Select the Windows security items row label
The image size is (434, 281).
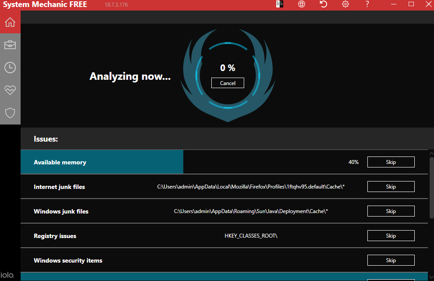pyautogui.click(x=68, y=260)
